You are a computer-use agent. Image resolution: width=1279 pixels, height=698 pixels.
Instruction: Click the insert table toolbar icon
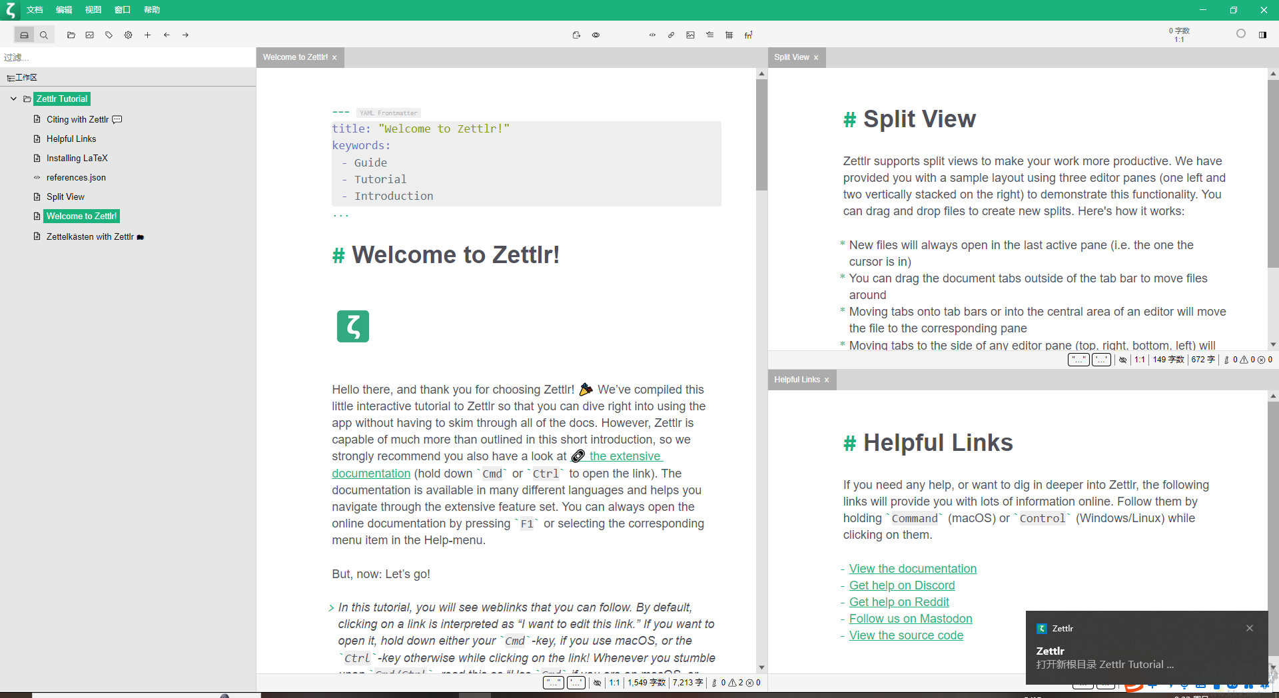tap(729, 35)
